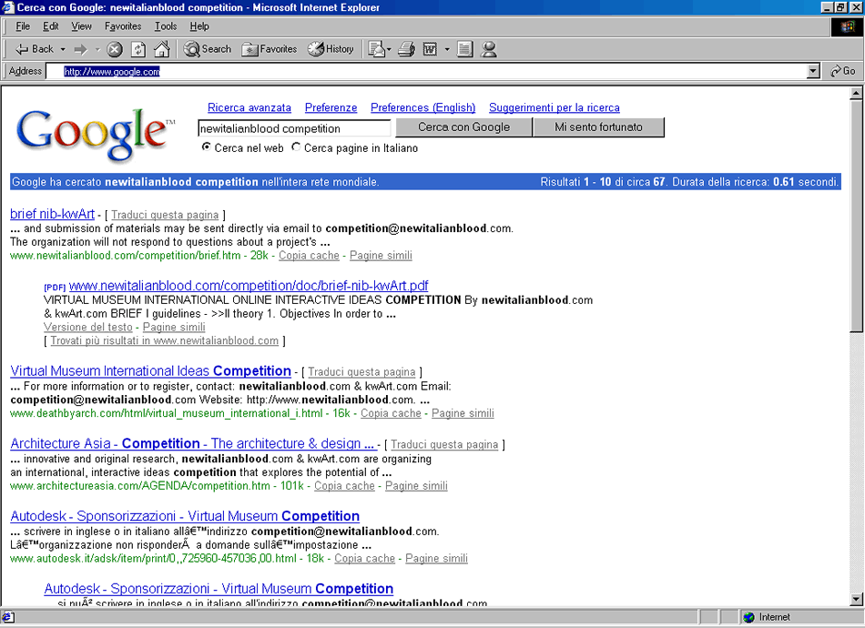Click the scrollbar up arrow
This screenshot has width=865, height=628.
(856, 93)
